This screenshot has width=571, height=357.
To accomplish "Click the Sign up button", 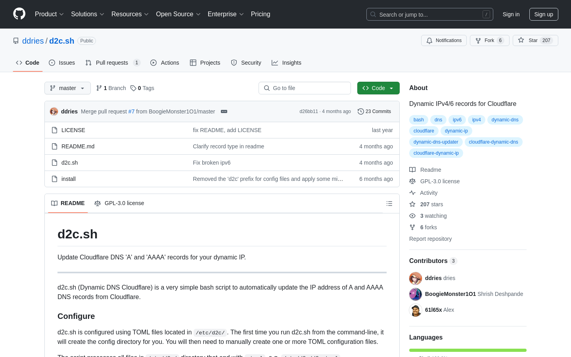I will 544,14.
